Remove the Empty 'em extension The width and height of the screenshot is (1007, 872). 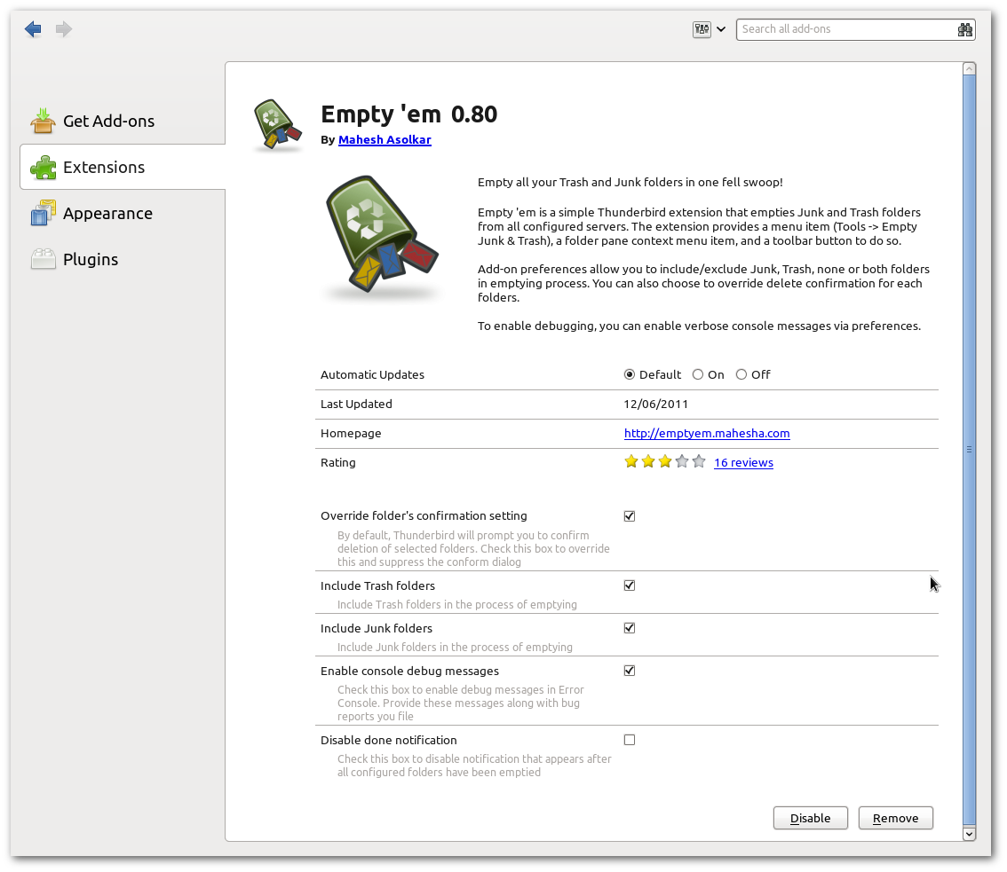[x=896, y=818]
